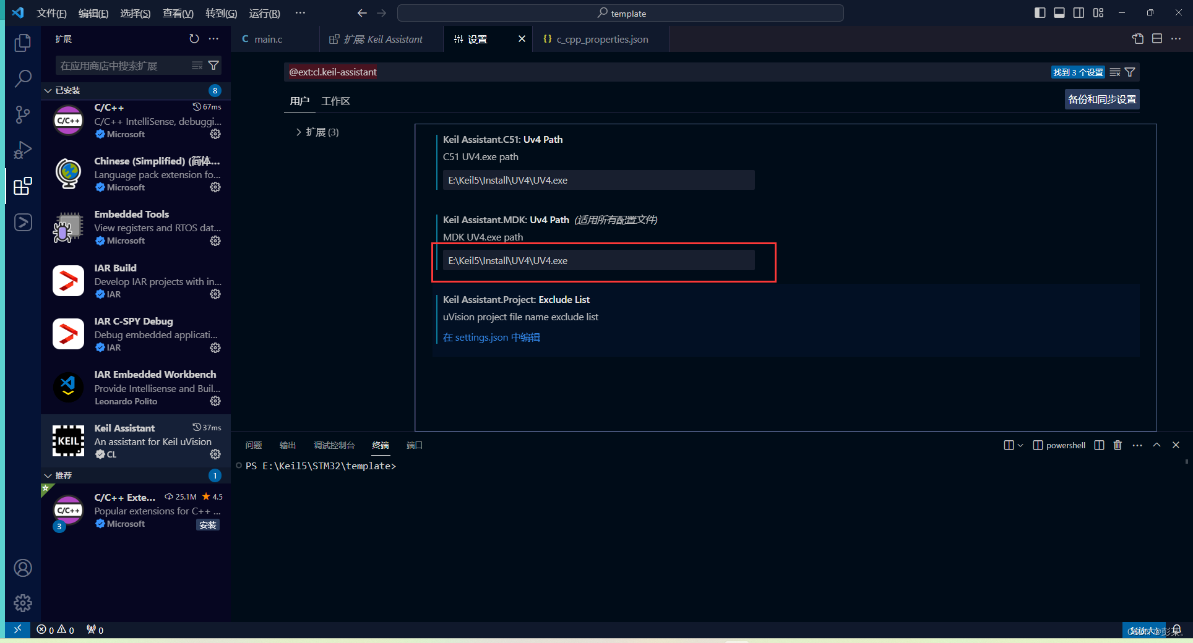Open notifications bell in status bar
This screenshot has width=1193, height=643.
[x=1177, y=630]
